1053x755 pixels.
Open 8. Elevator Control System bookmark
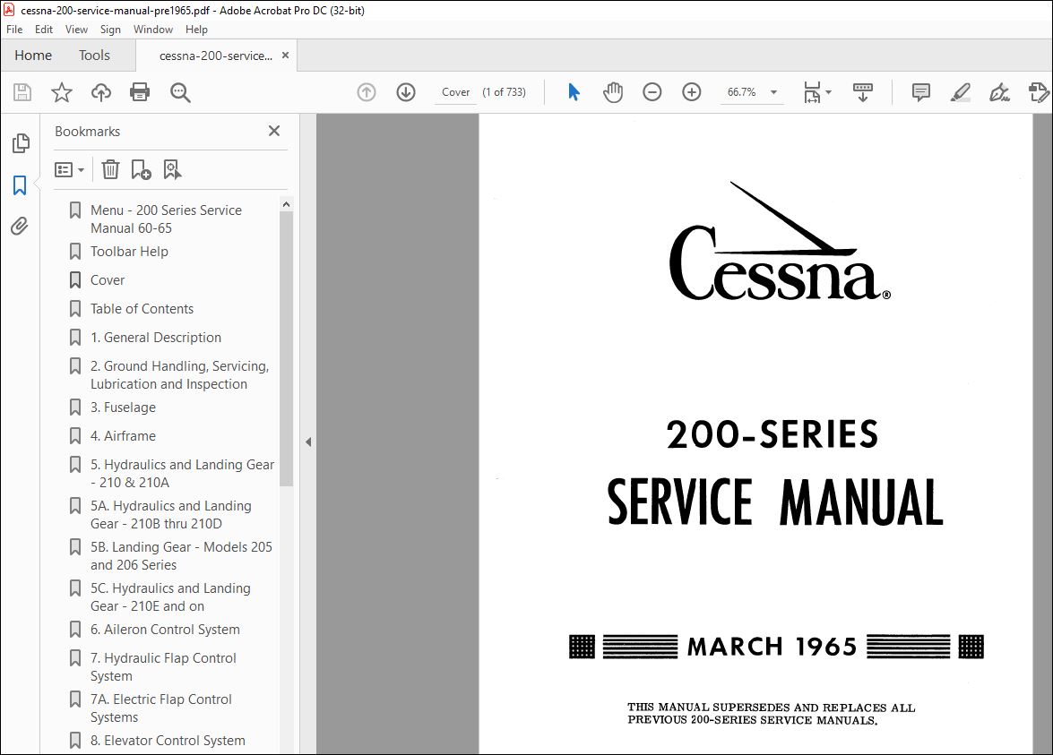[168, 741]
